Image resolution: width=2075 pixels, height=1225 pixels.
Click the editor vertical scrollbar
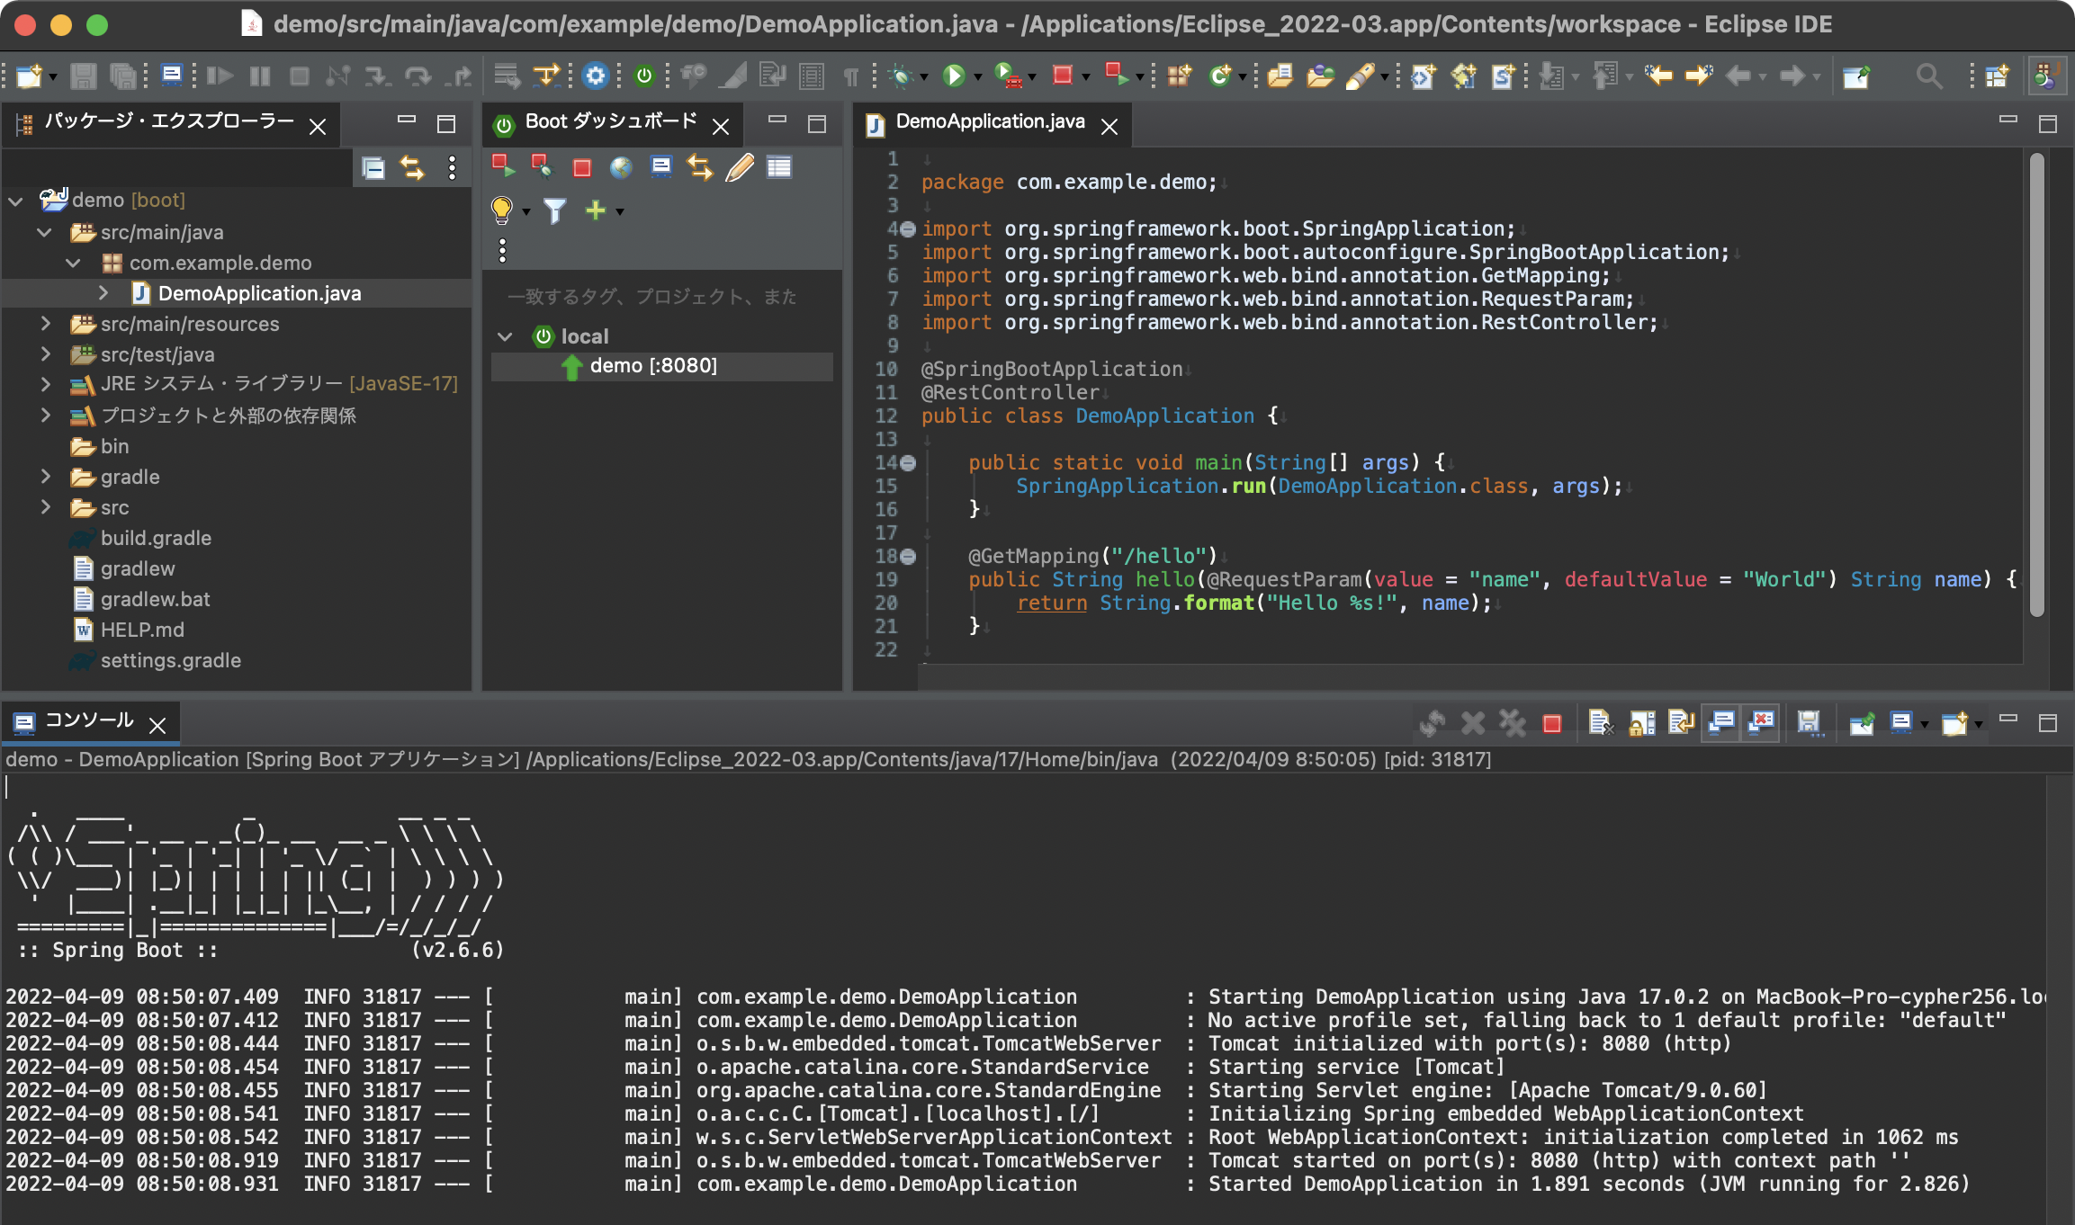point(2037,387)
